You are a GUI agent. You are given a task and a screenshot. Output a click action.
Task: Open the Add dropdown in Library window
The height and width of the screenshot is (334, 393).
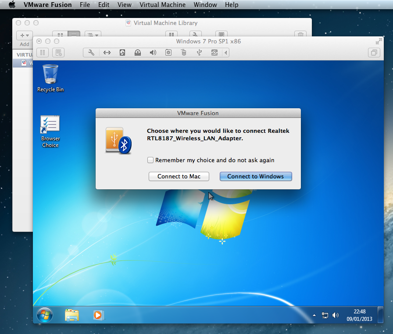pos(25,35)
